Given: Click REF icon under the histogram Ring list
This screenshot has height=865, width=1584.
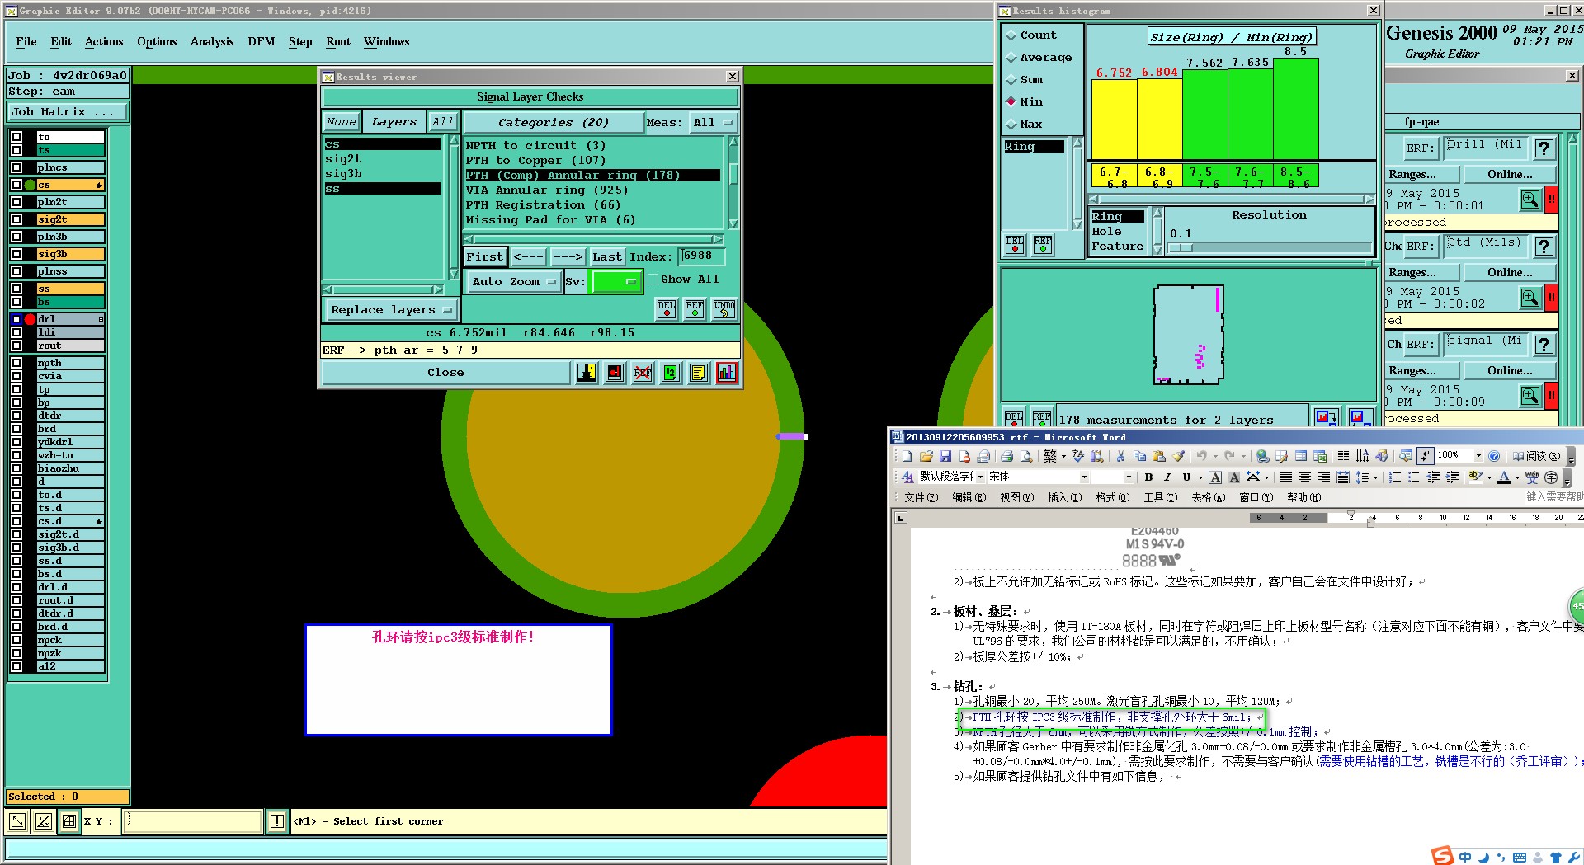Looking at the screenshot, I should point(1043,245).
